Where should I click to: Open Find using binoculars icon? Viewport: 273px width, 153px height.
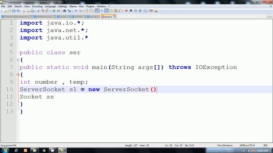point(64,11)
